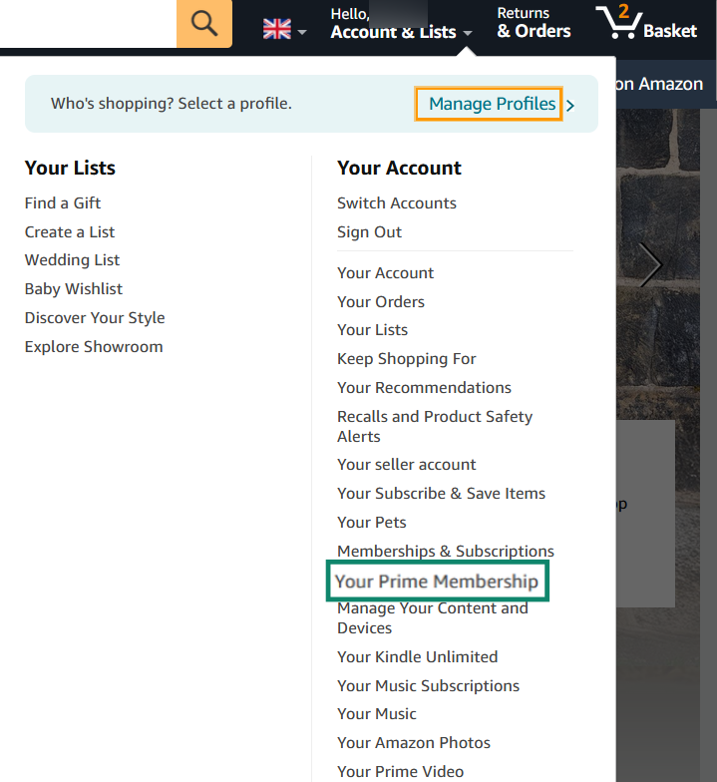The image size is (717, 782).
Task: Open Baby Wishlist
Action: point(74,288)
